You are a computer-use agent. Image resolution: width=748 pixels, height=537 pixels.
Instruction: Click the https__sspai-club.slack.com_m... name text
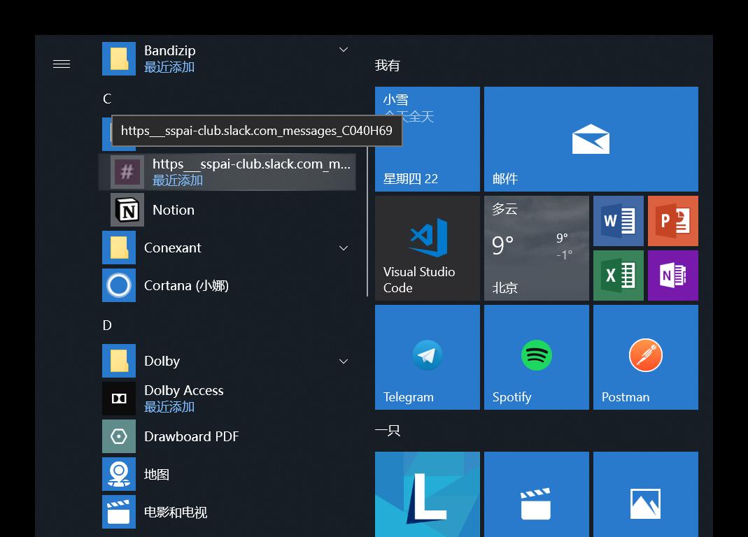[251, 164]
